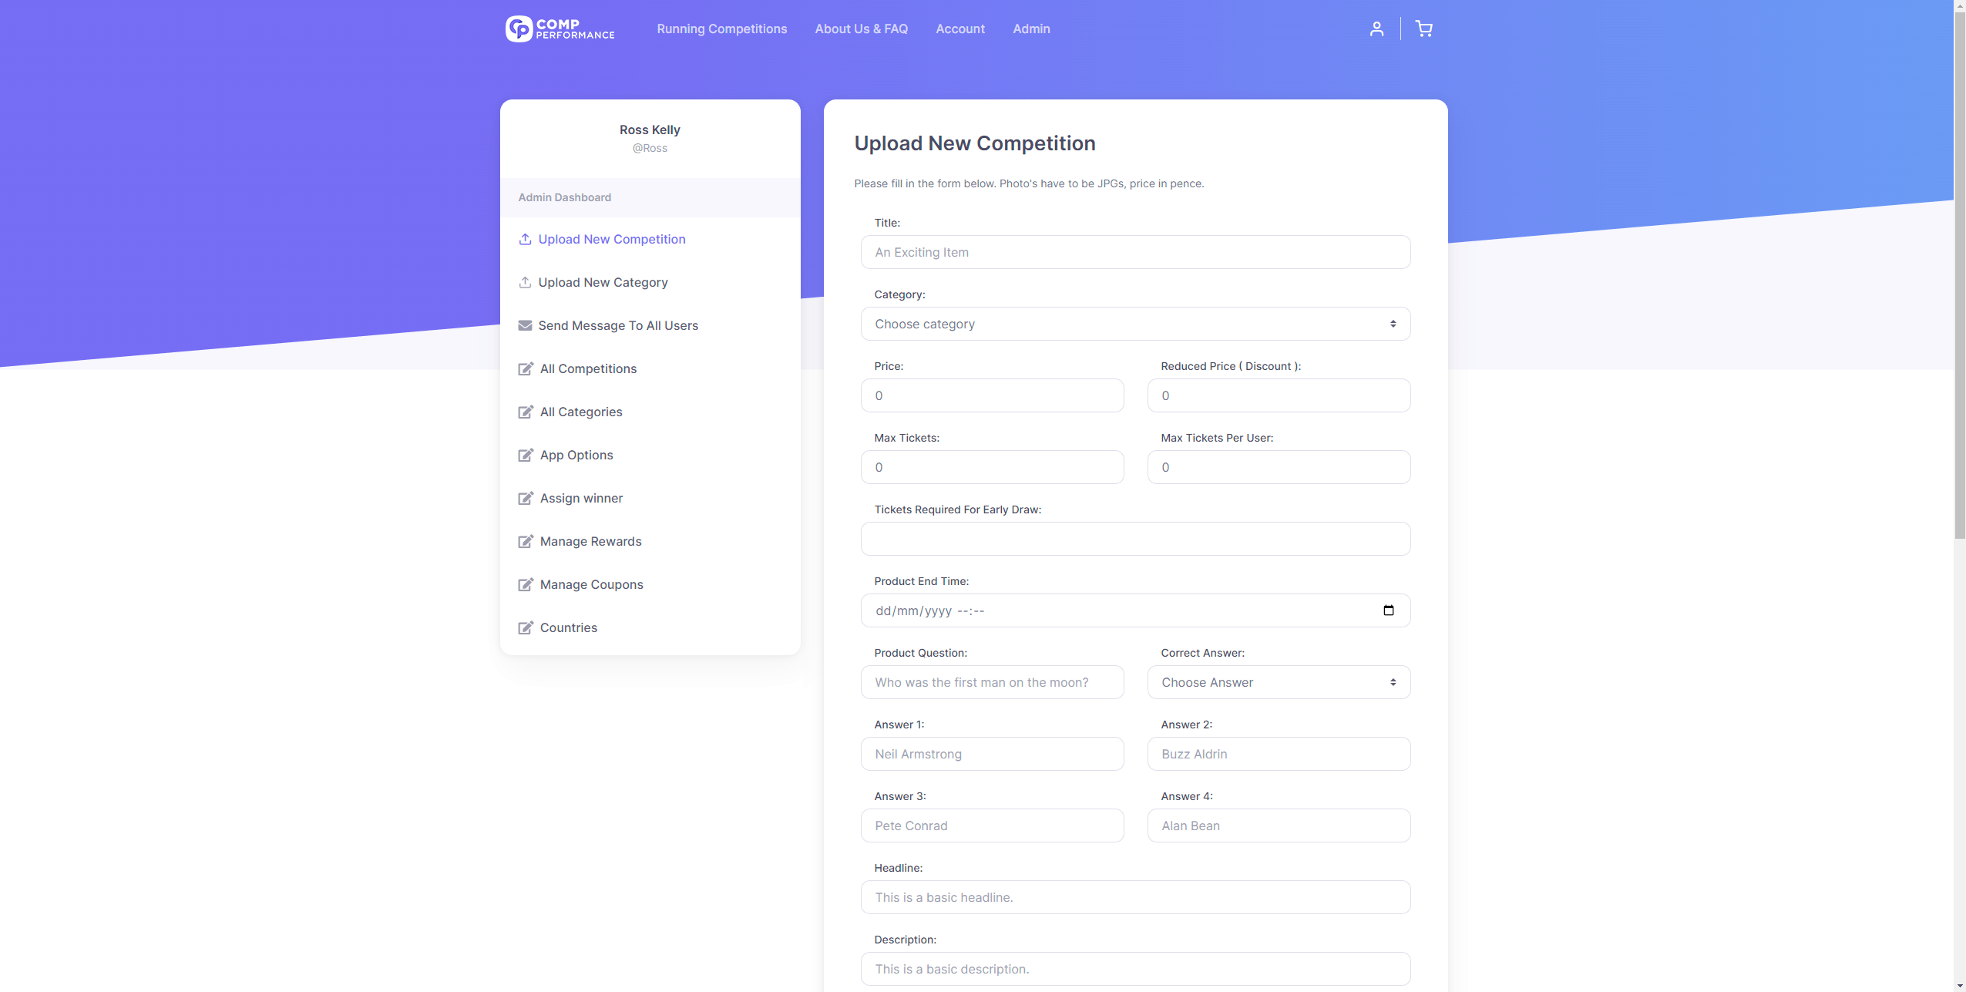Click the edit icon beside Manage Coupons
This screenshot has height=992, width=1966.
point(526,584)
